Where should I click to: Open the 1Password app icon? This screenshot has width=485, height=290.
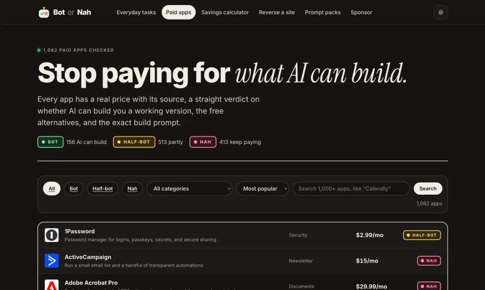click(52, 235)
